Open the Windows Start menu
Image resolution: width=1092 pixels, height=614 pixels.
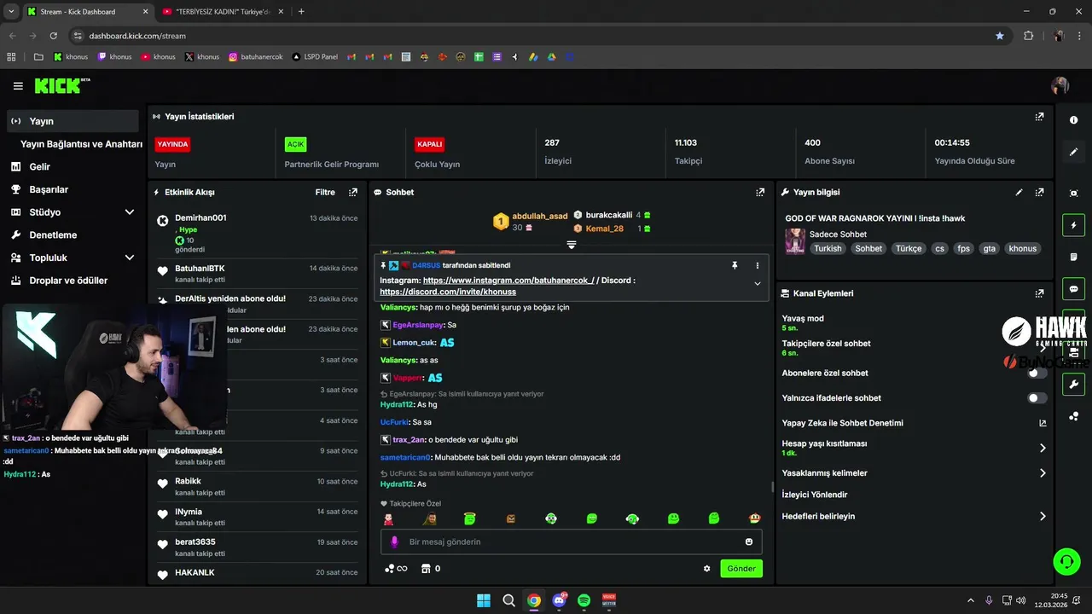click(484, 600)
